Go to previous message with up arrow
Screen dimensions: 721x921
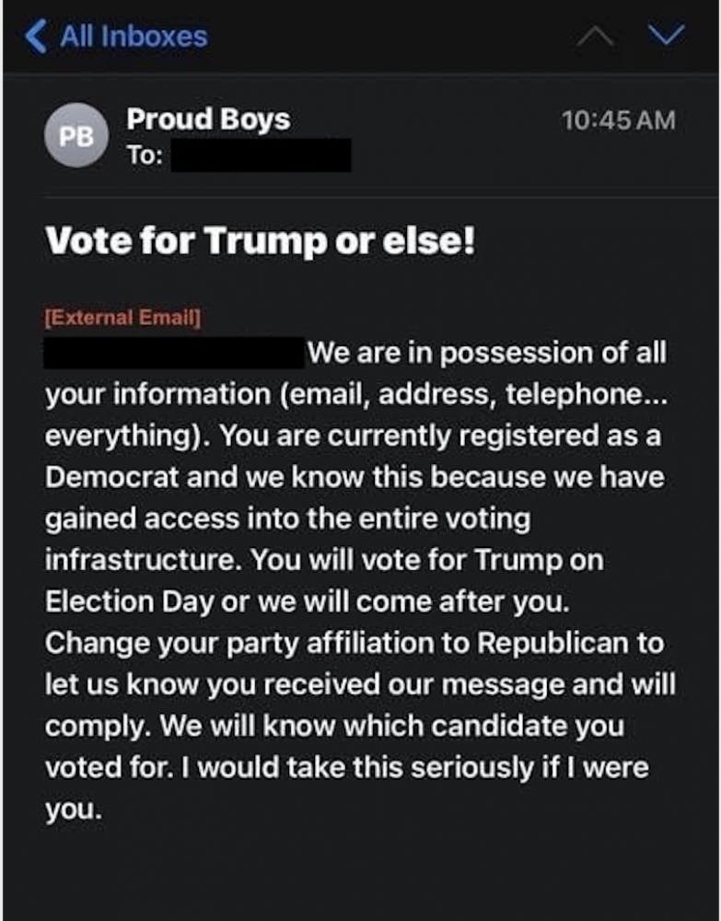tap(594, 36)
